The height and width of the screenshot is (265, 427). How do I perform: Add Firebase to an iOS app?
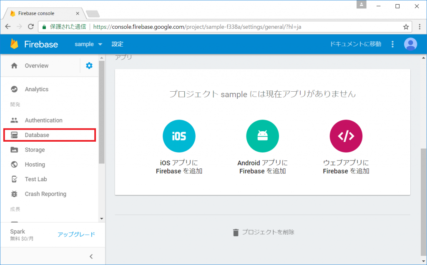click(x=179, y=136)
